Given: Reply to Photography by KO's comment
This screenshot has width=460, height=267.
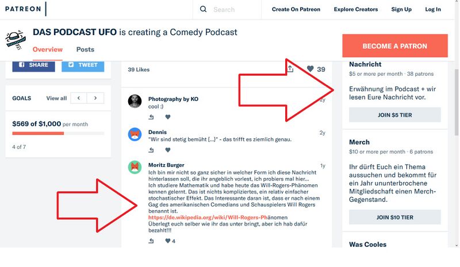Looking at the screenshot, I should click(151, 117).
